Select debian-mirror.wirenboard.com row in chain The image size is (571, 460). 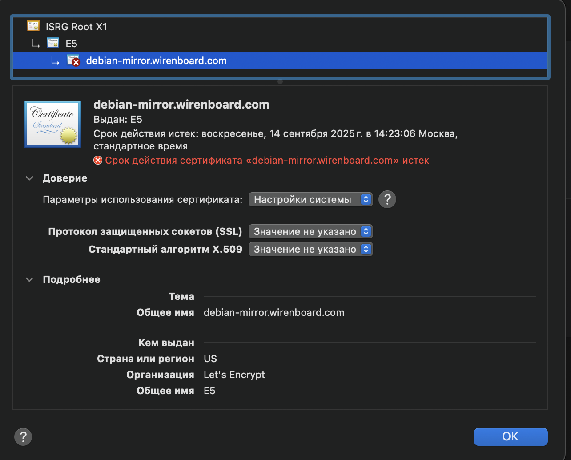[156, 61]
